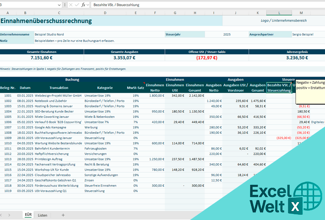The image size is (325, 220).
Task: Switch to the Listen sheet tab
Action: (43, 215)
